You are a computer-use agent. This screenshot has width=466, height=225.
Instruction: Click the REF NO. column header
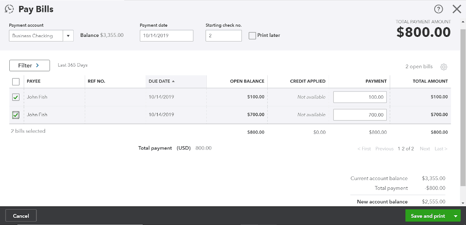97,81
